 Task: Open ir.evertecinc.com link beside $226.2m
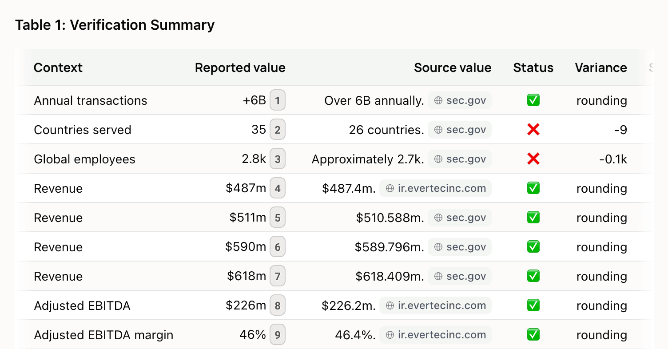click(435, 305)
